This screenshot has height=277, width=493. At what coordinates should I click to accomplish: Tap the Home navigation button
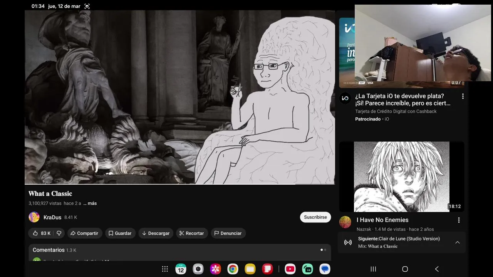[x=405, y=269]
